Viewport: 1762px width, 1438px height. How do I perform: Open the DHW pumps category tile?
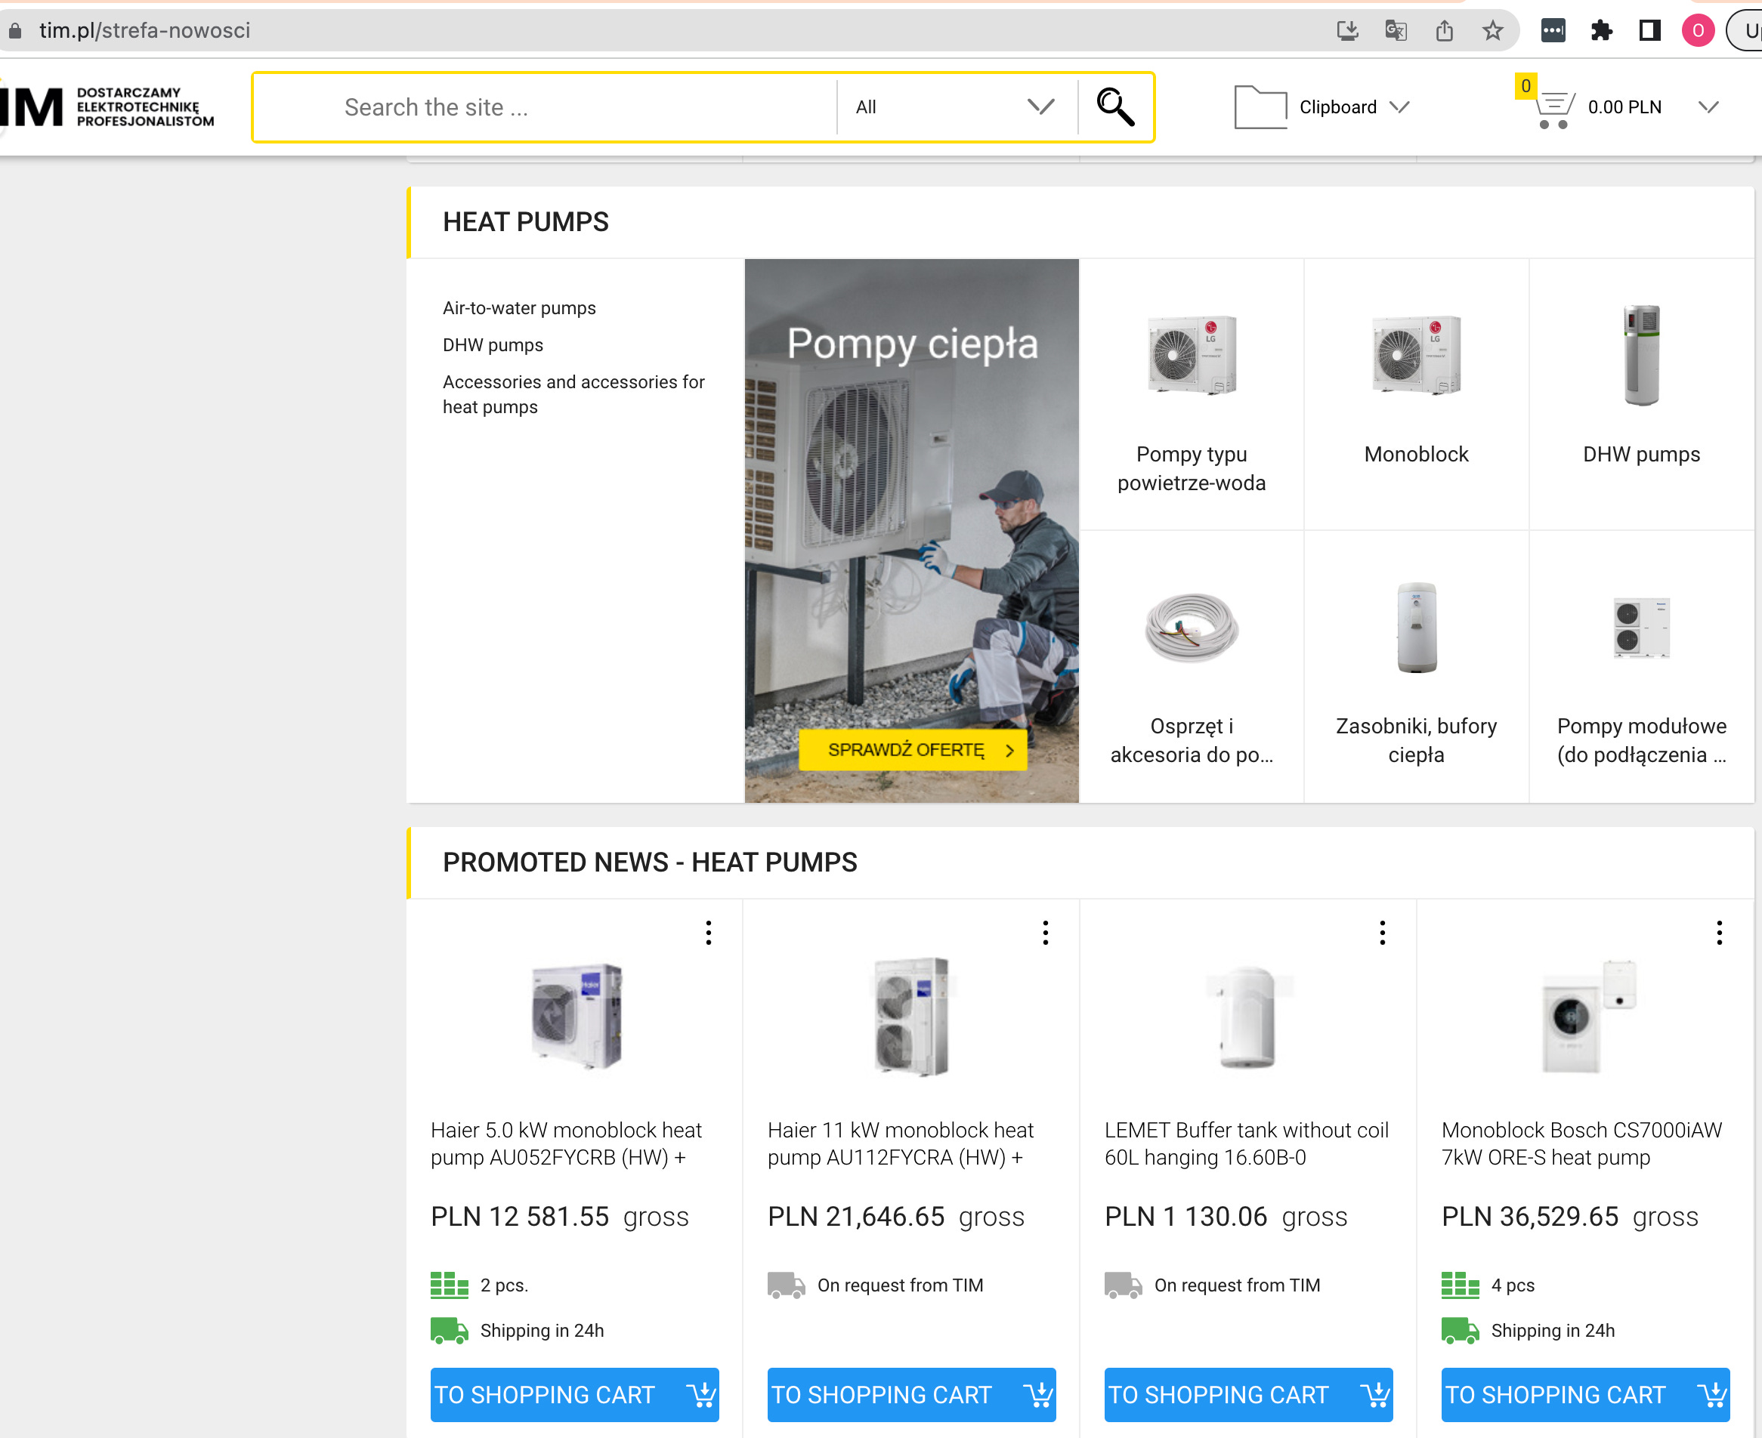pyautogui.click(x=1641, y=394)
